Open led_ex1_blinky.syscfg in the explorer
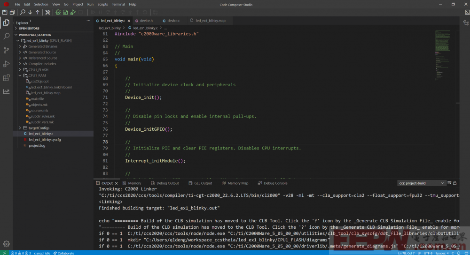 pos(45,140)
